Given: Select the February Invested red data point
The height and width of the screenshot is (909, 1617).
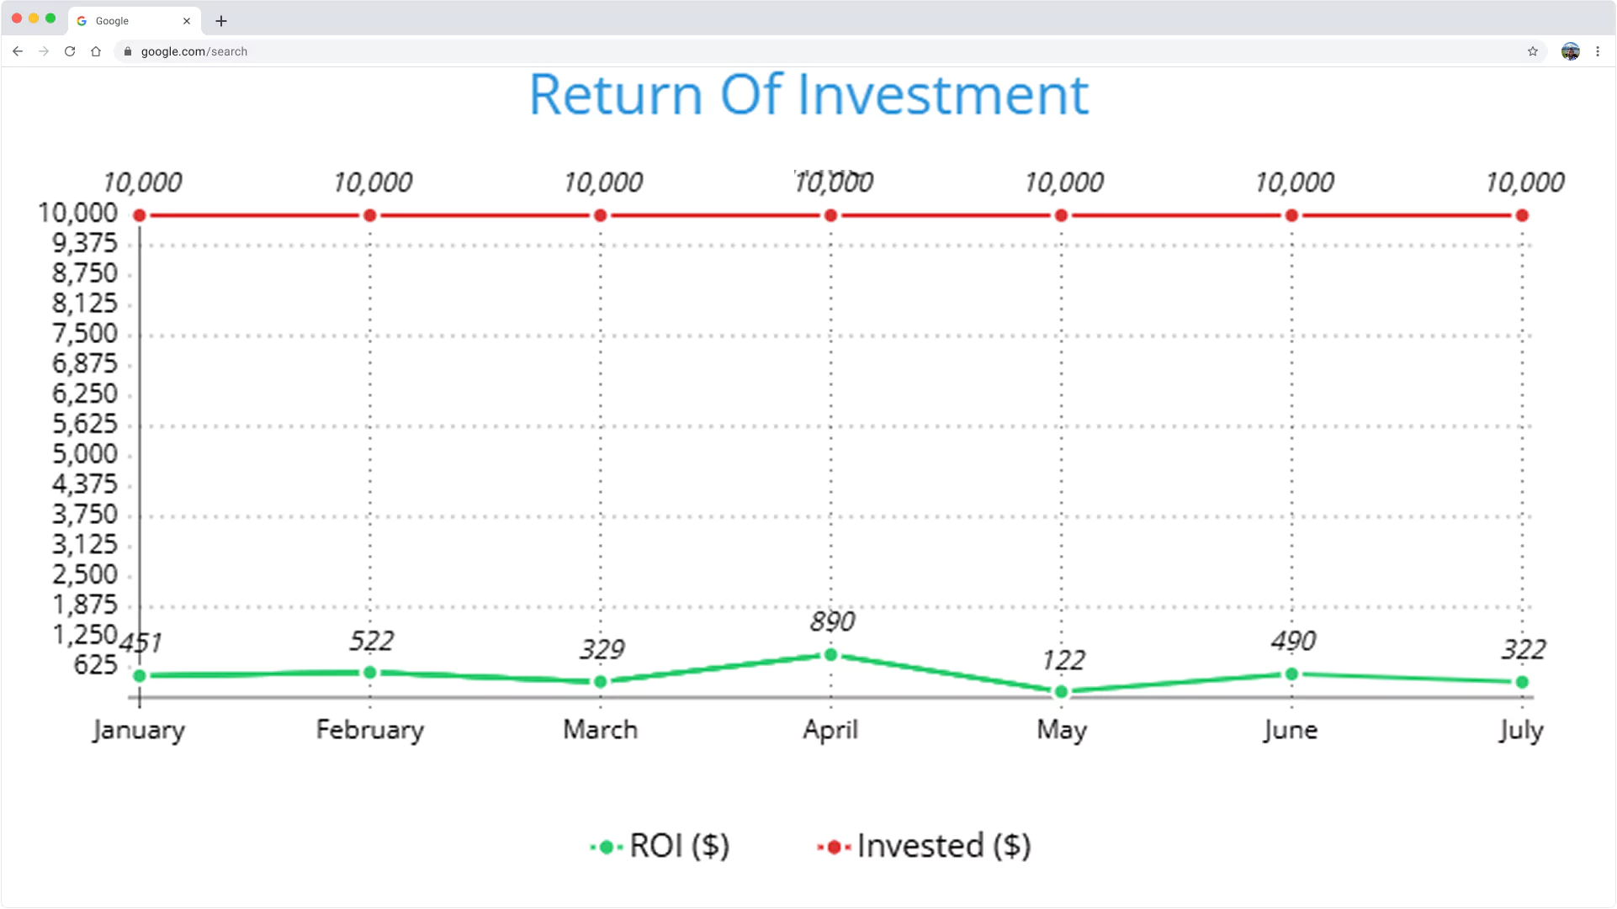Looking at the screenshot, I should pyautogui.click(x=369, y=216).
